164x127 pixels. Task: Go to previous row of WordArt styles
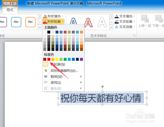tap(112, 17)
